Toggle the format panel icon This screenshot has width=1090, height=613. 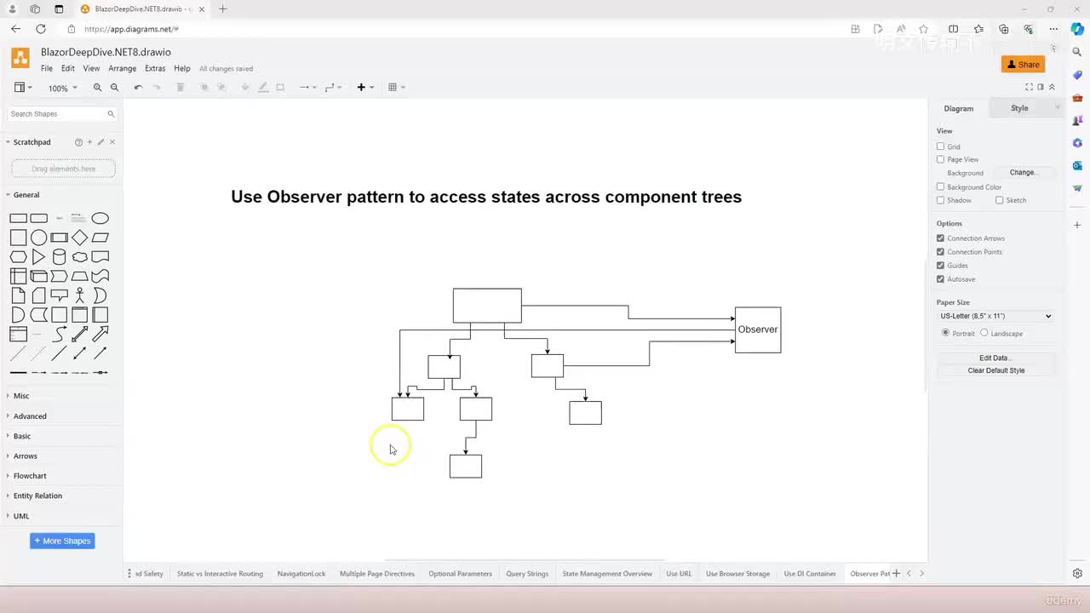1040,87
